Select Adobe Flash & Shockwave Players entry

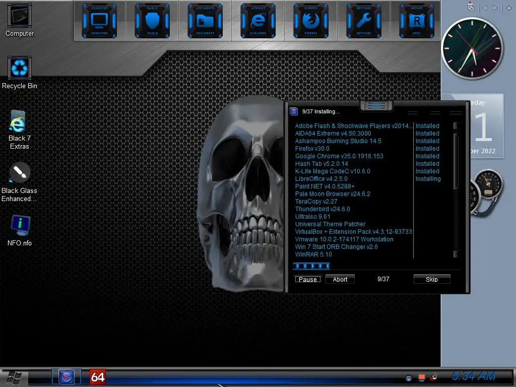353,125
